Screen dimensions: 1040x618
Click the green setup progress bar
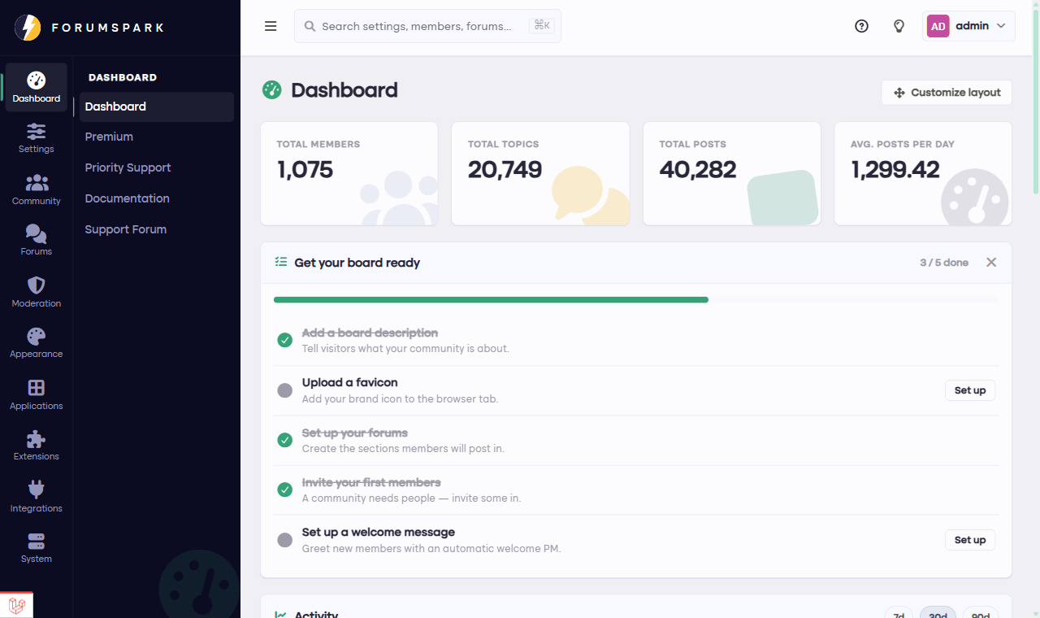[491, 300]
